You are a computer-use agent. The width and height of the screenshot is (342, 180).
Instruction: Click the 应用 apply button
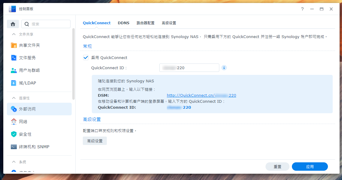tap(310, 167)
